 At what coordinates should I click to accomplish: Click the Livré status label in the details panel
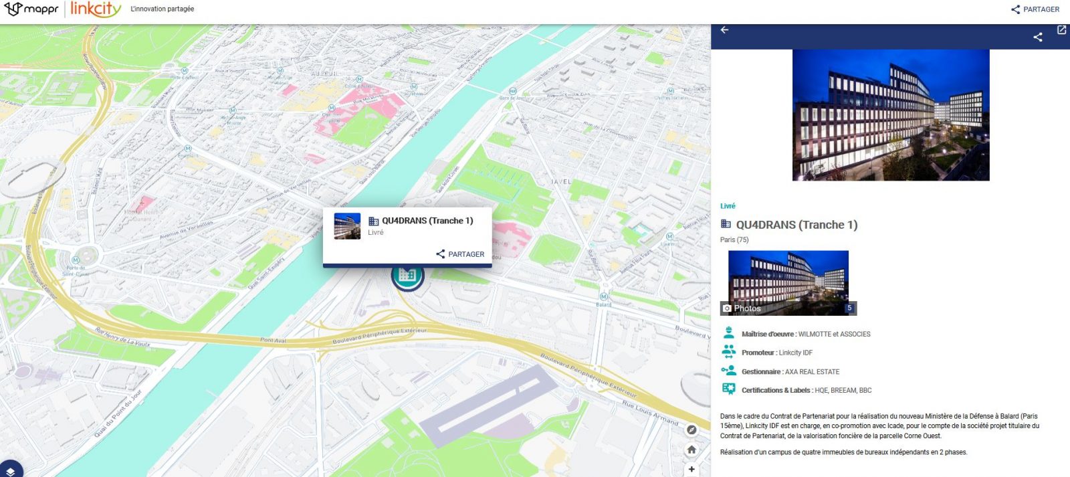(728, 206)
